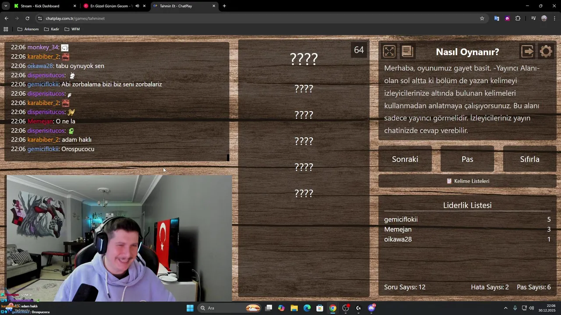Screen dimensions: 561x315
Task: Click the Soru Sayısı: 12 counter
Action: tap(405, 287)
